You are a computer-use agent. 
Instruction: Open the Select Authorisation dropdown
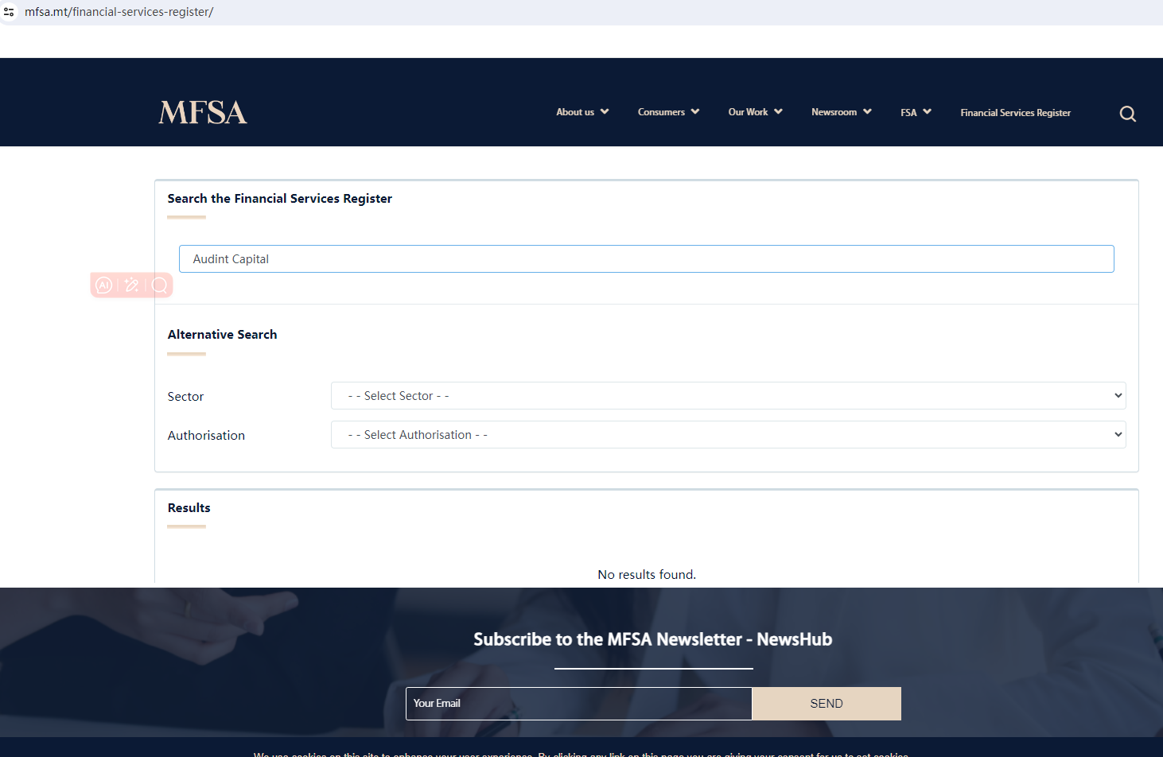tap(728, 435)
